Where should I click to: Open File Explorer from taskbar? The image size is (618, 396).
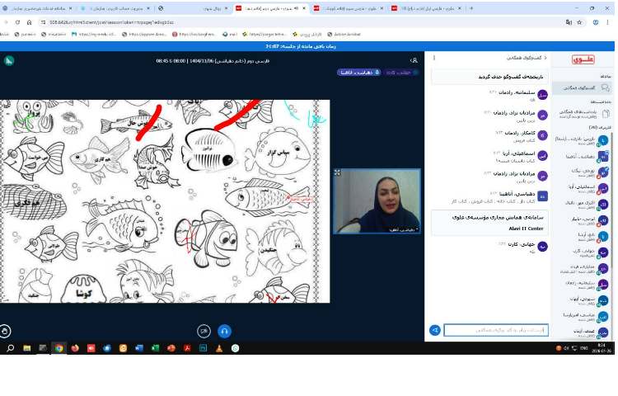tap(27, 348)
